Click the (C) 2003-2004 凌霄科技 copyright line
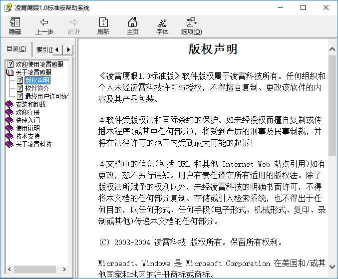Screen dimensions: 338x279 pyautogui.click(x=190, y=243)
